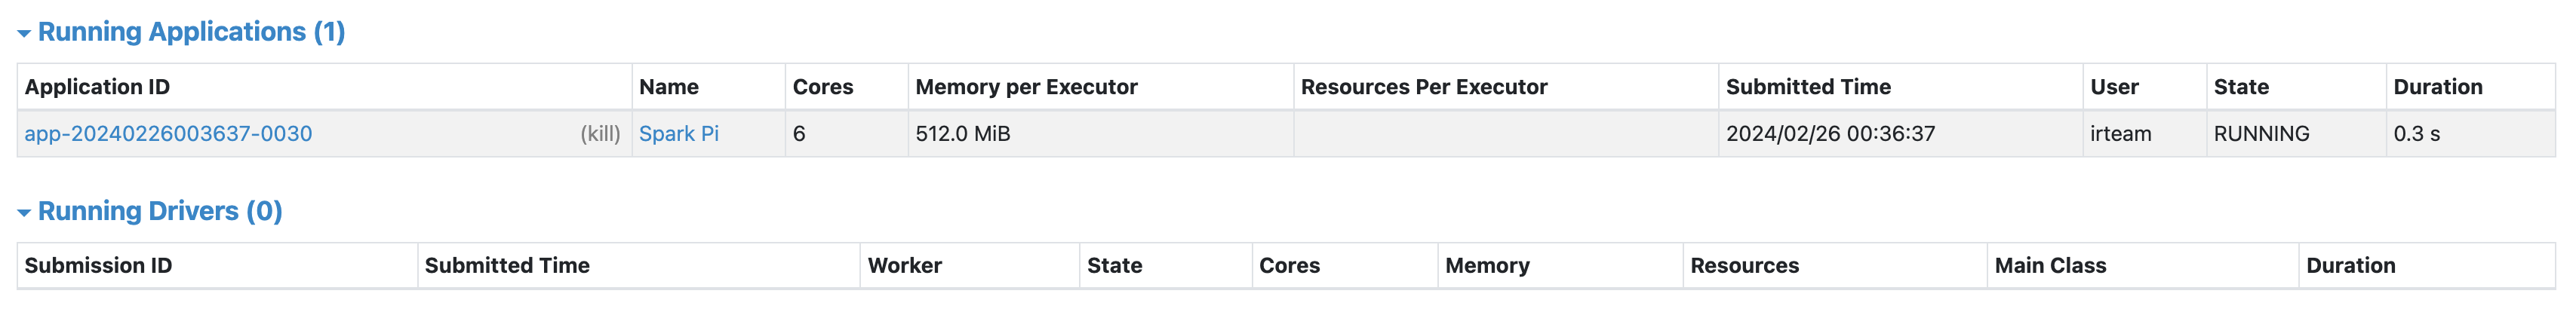Sort applications by Cores column header

[x=823, y=87]
